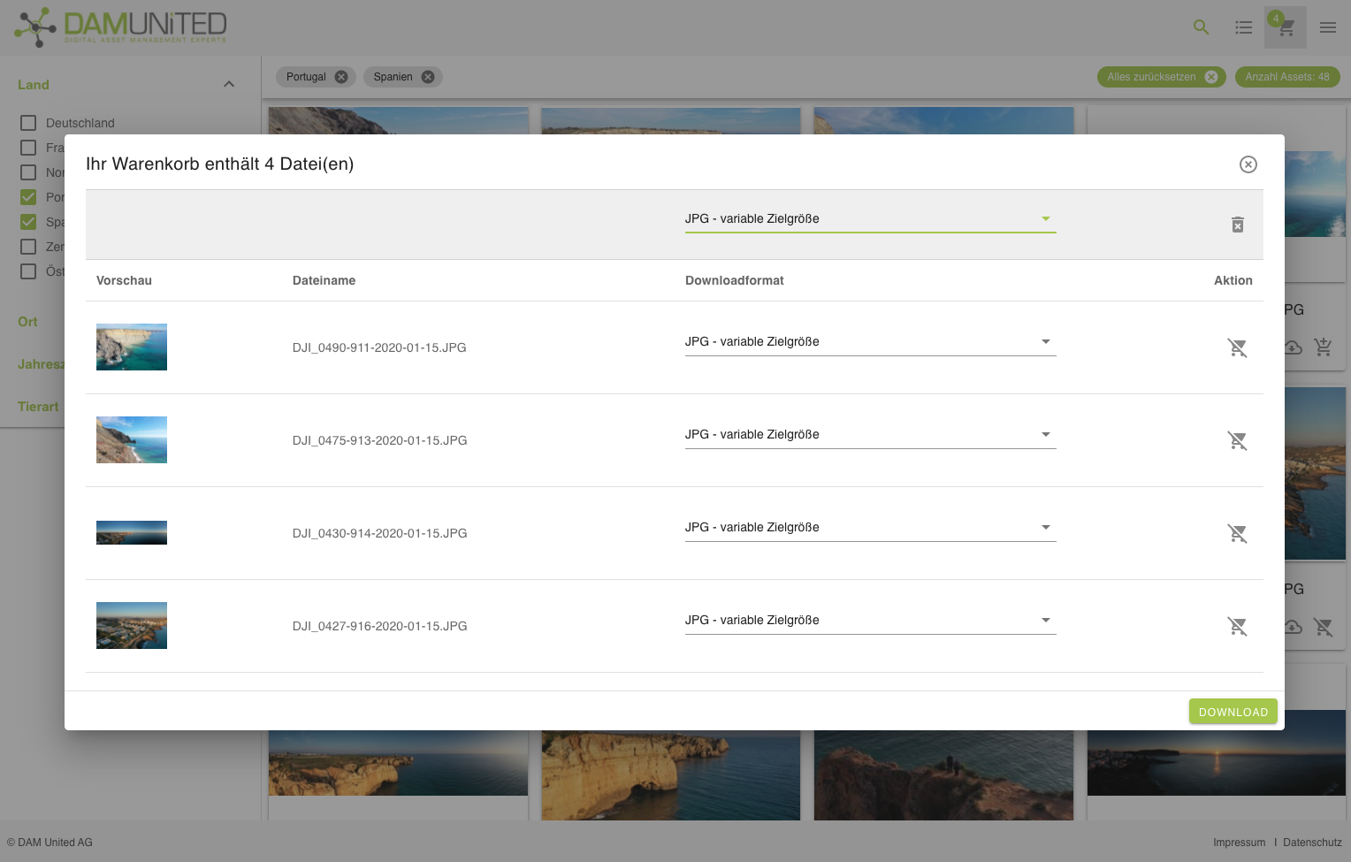Check the Deutschland checkbox
Viewport: 1351px width, 862px height.
click(x=28, y=123)
